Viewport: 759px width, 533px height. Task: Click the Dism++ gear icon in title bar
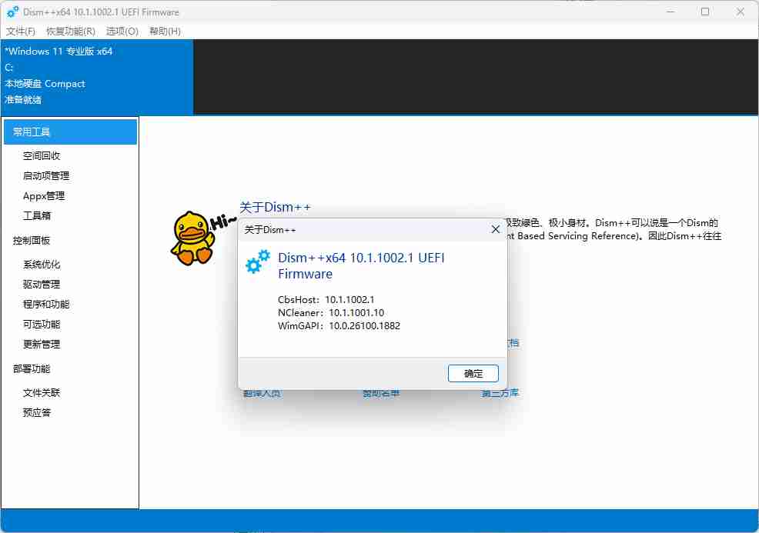[11, 12]
